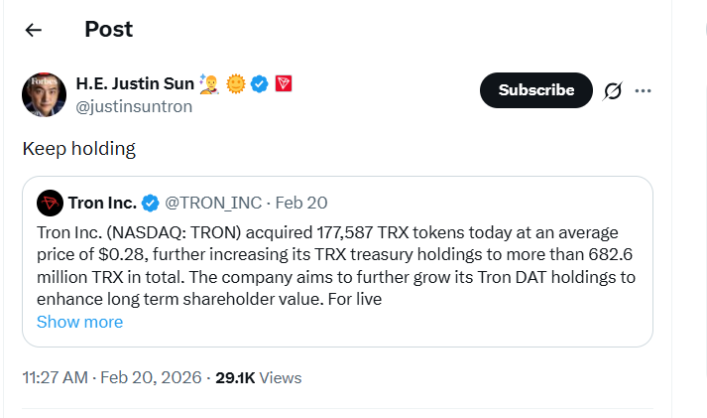Click the Tron Inc. avatar in the quoted post
This screenshot has height=418, width=707.
(x=50, y=204)
